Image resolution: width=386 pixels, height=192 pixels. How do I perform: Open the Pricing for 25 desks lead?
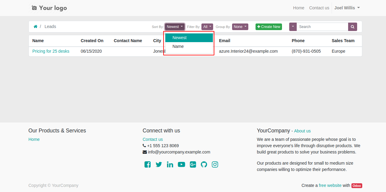(x=51, y=51)
